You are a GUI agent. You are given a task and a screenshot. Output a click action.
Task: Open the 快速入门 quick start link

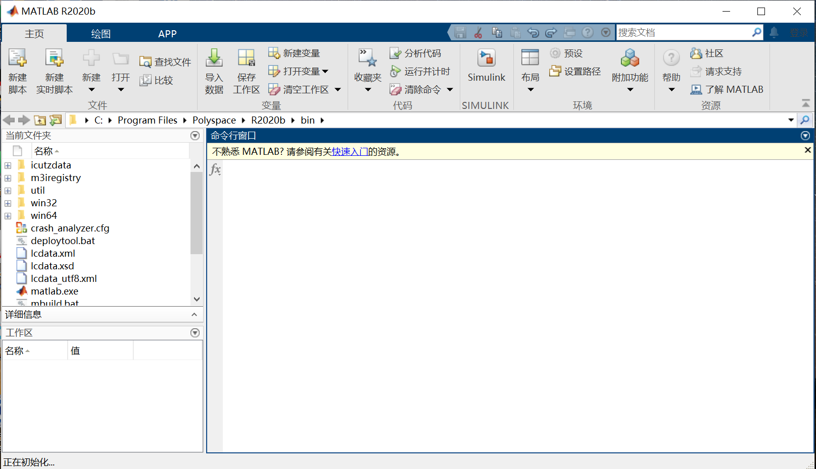click(350, 151)
